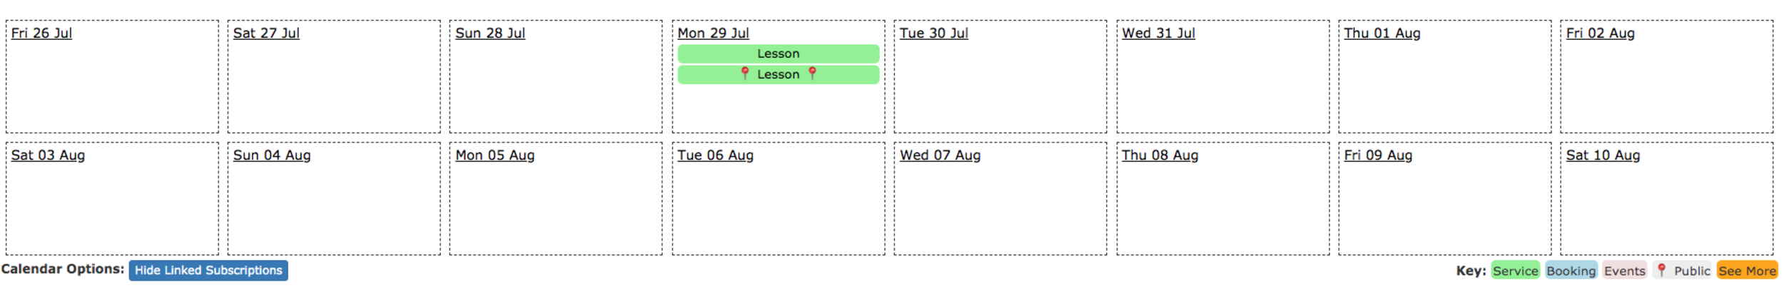Screen dimensions: 1784x298
Task: Select the green Service key swatch
Action: pyautogui.click(x=1515, y=271)
